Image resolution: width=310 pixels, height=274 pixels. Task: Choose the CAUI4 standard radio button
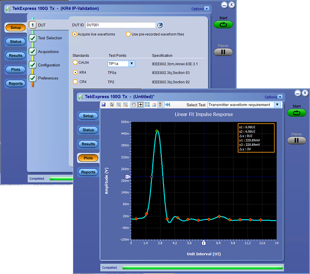76,62
